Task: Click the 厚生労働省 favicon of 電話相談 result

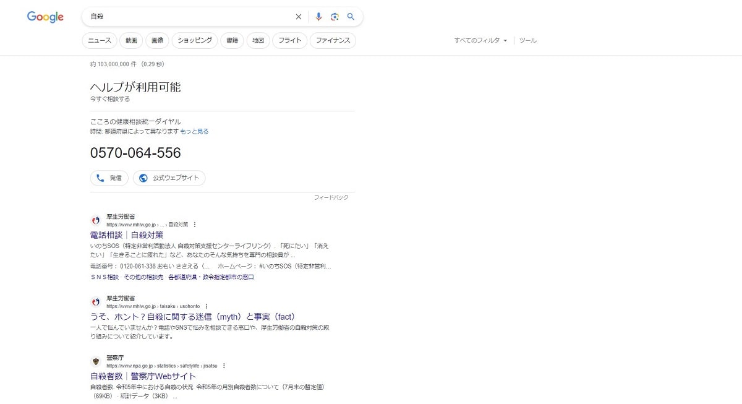Action: 95,220
